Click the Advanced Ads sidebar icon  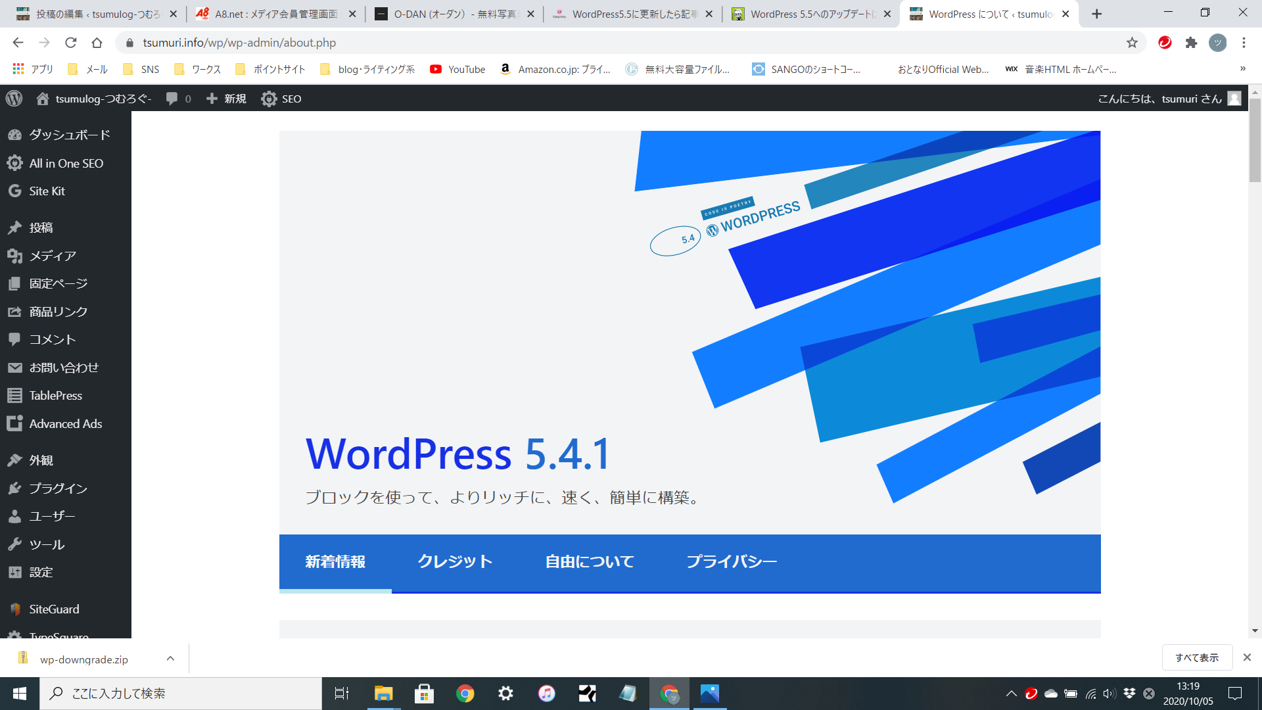coord(14,423)
